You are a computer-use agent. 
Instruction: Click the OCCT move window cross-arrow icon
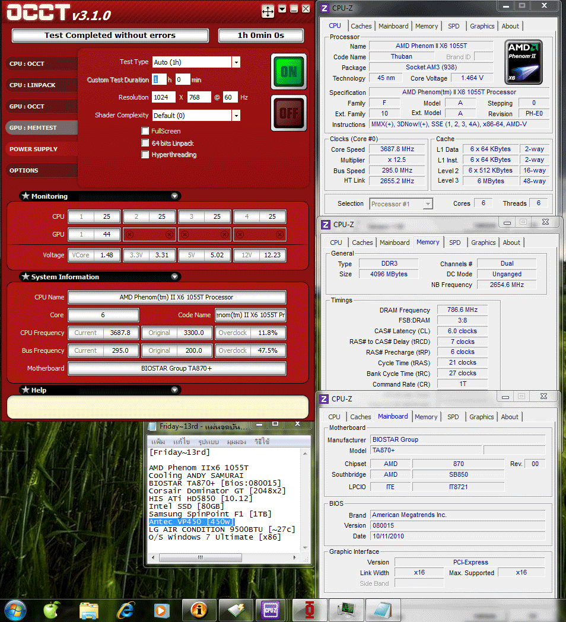pyautogui.click(x=268, y=11)
